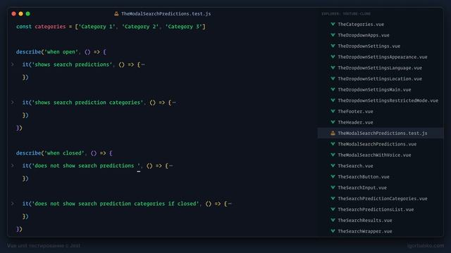Click the Explorer panel header label
Screen dimensions: 451x253
tap(346, 14)
